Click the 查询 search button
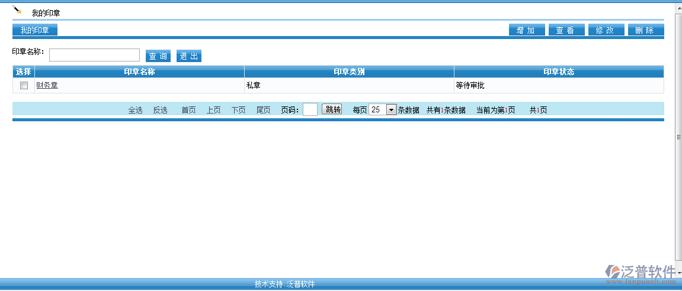Screen dimensions: 682x291 (x=158, y=56)
